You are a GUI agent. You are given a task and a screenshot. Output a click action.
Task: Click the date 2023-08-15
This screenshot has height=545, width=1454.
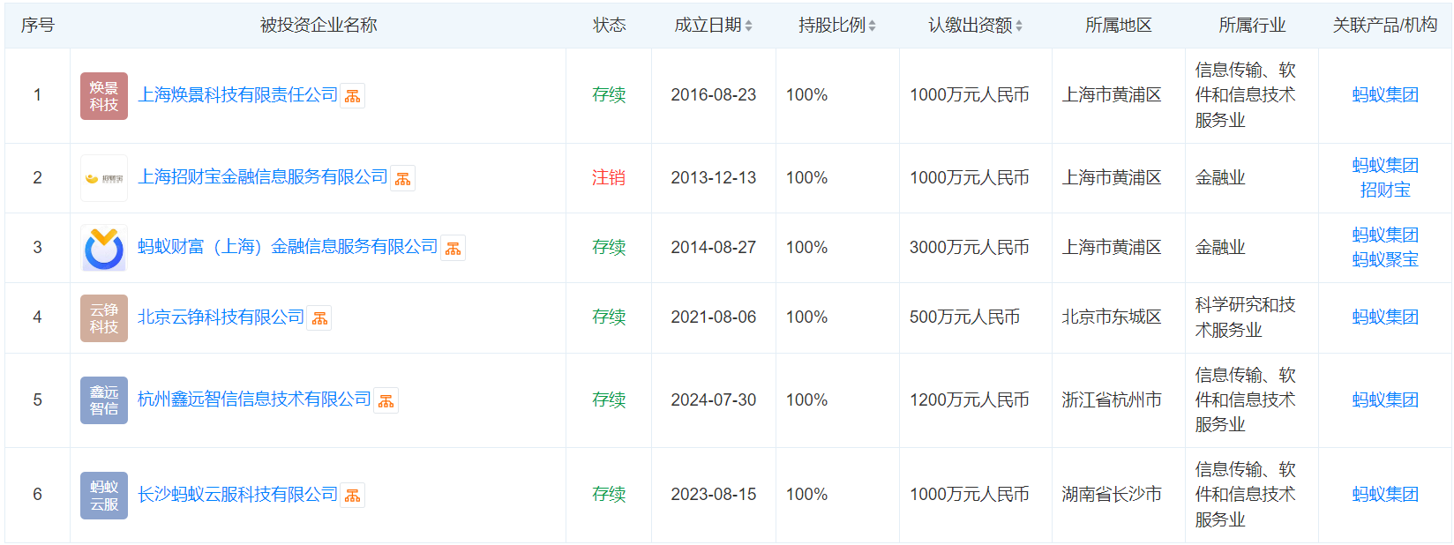point(714,495)
